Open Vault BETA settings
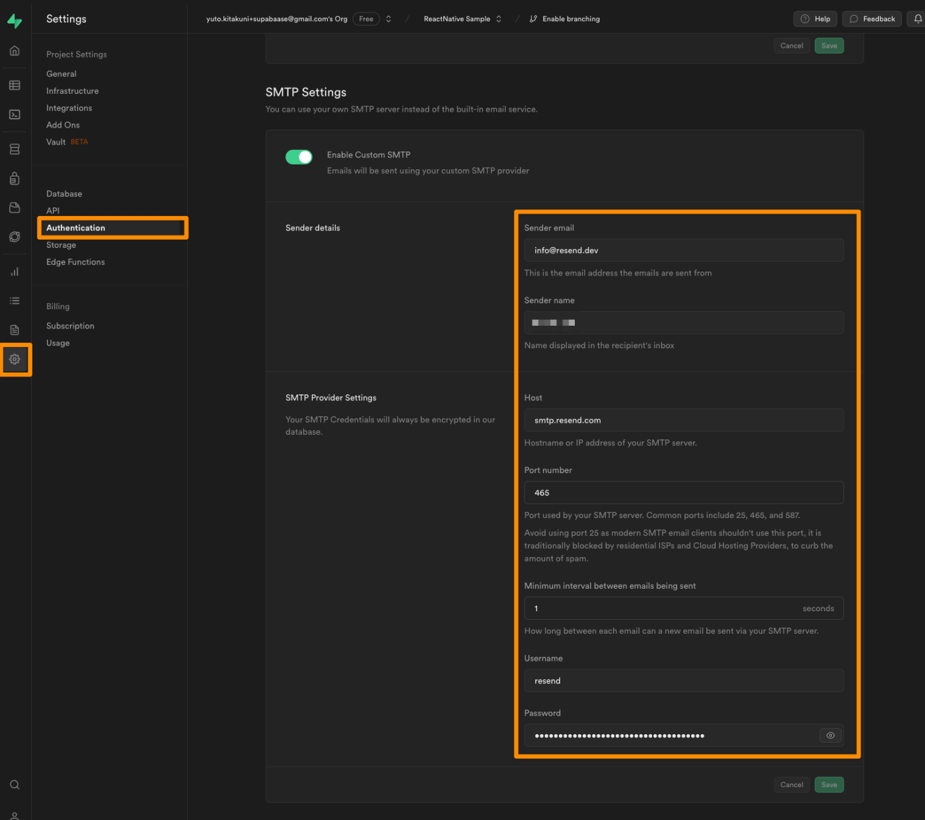925x820 pixels. [x=67, y=142]
